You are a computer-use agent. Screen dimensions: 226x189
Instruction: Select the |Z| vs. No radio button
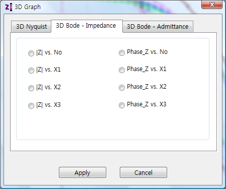[x=31, y=53]
